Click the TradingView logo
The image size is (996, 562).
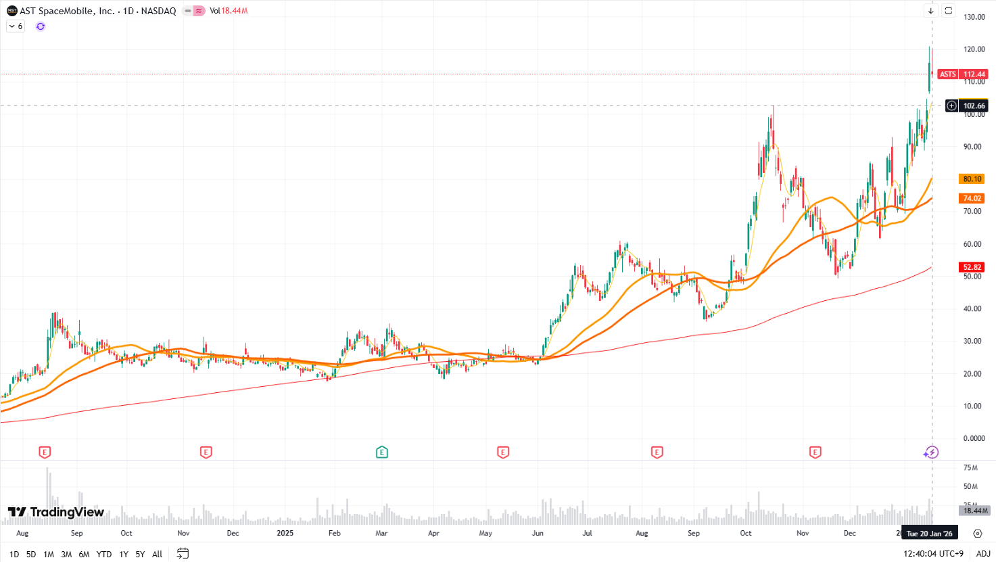pos(56,512)
